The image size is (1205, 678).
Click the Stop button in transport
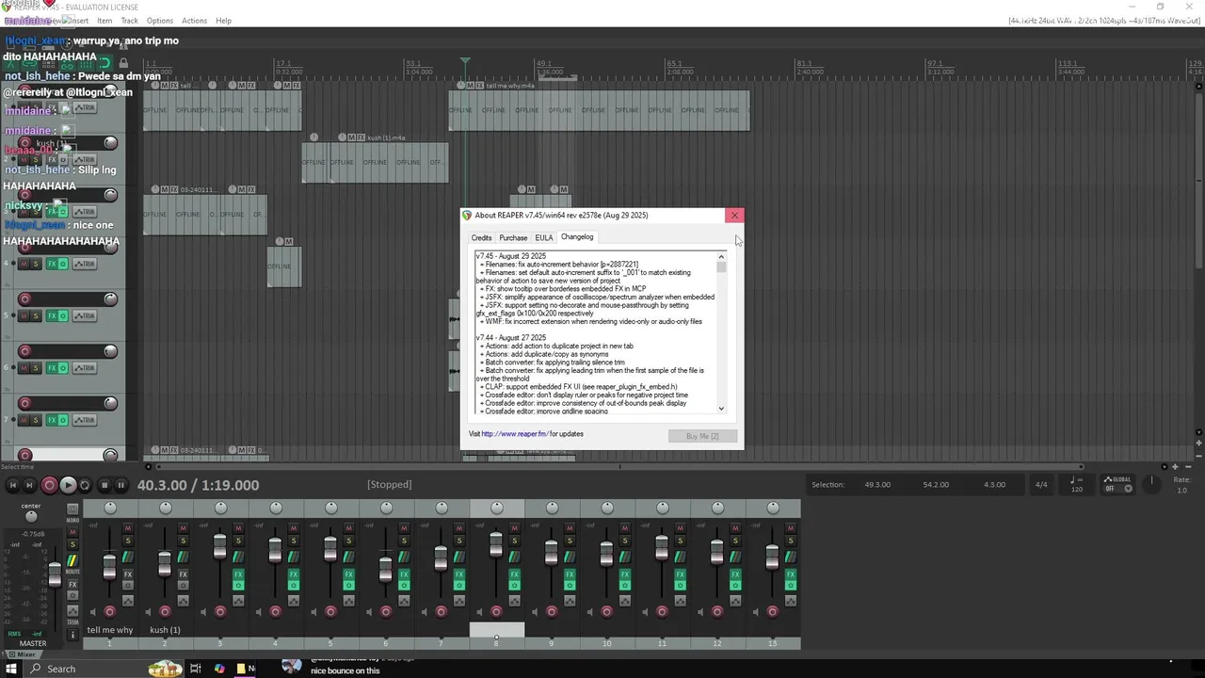point(104,485)
